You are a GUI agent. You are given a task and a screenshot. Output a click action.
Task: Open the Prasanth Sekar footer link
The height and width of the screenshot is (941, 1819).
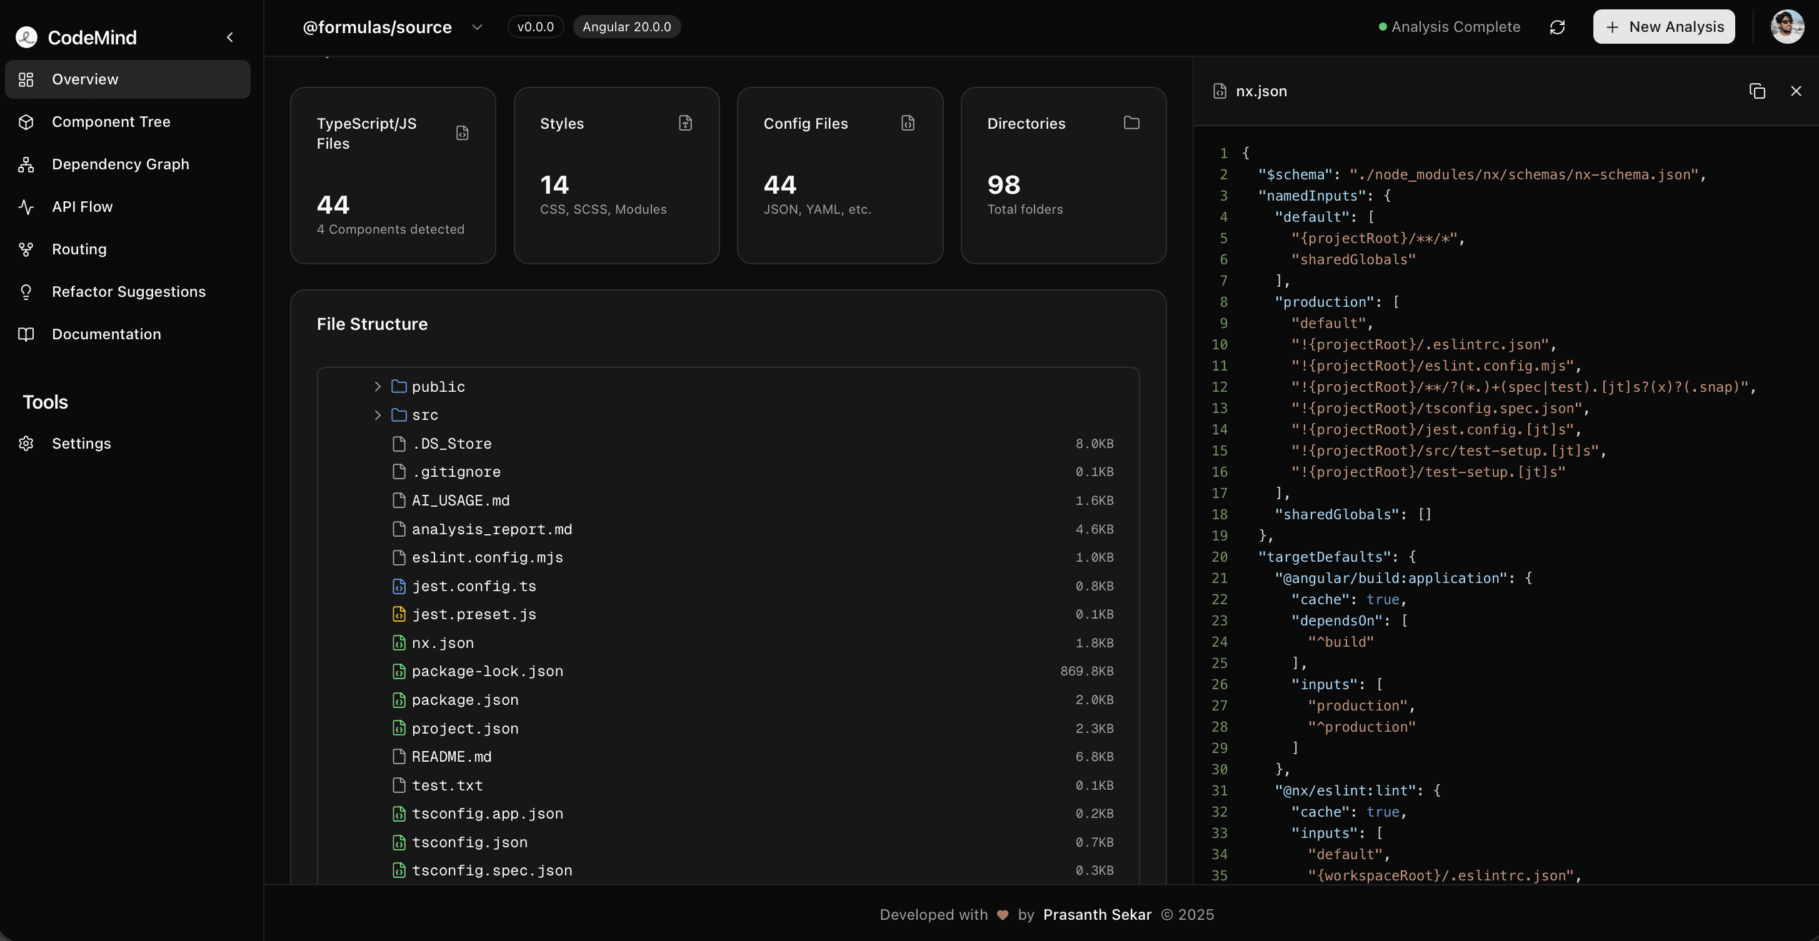[1096, 914]
